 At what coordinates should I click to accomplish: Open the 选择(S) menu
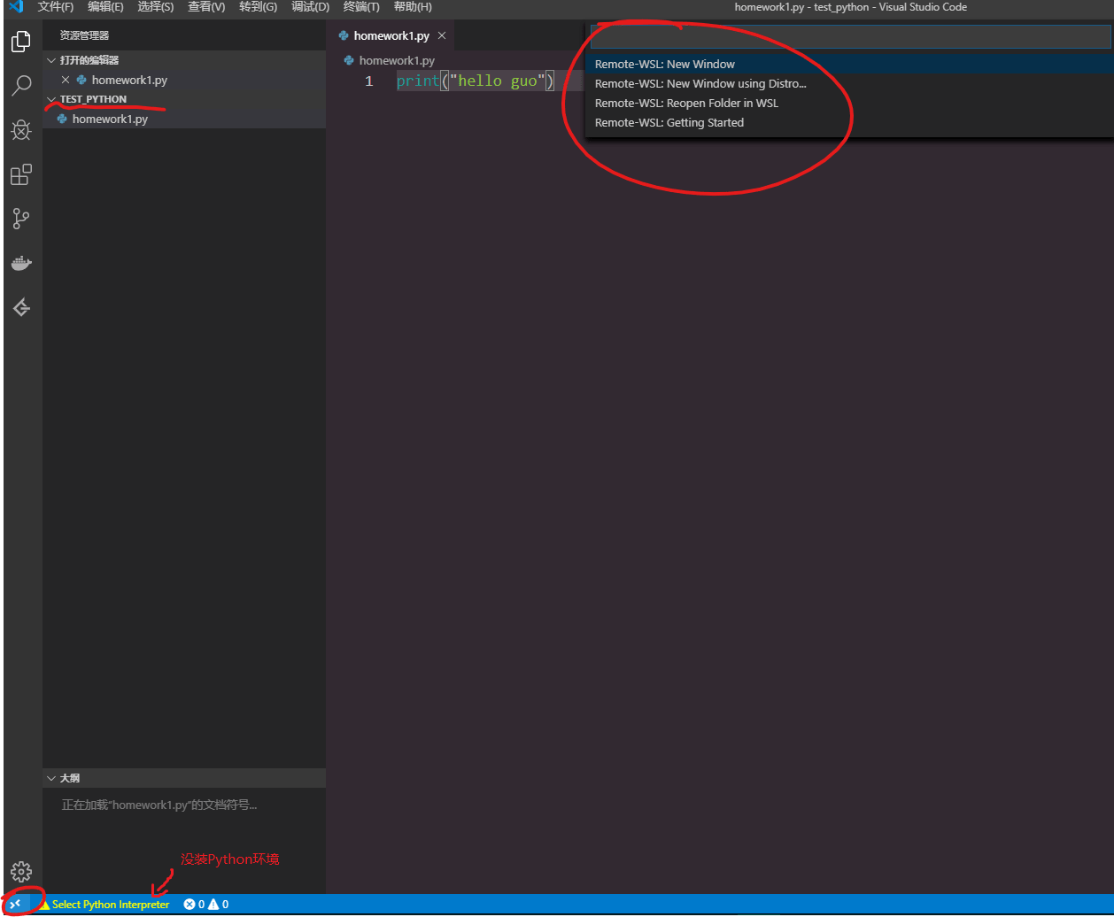tap(156, 7)
